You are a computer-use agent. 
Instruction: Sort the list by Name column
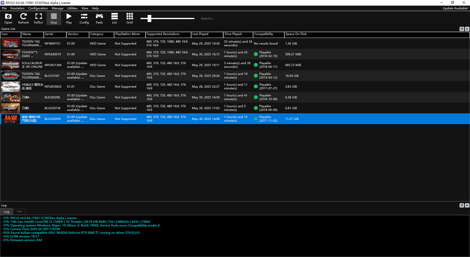click(32, 34)
